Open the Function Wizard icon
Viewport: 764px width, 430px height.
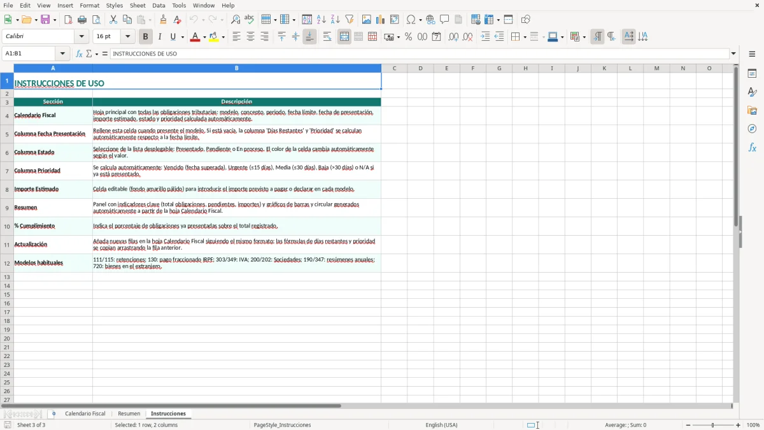pos(79,54)
